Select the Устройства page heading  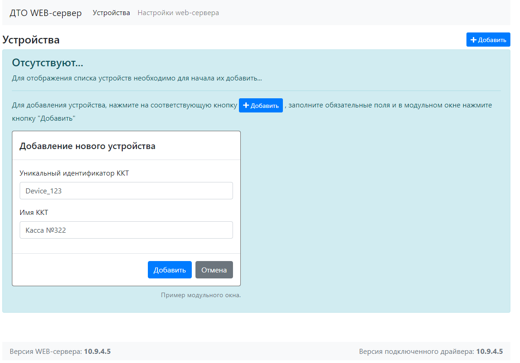[x=31, y=40]
